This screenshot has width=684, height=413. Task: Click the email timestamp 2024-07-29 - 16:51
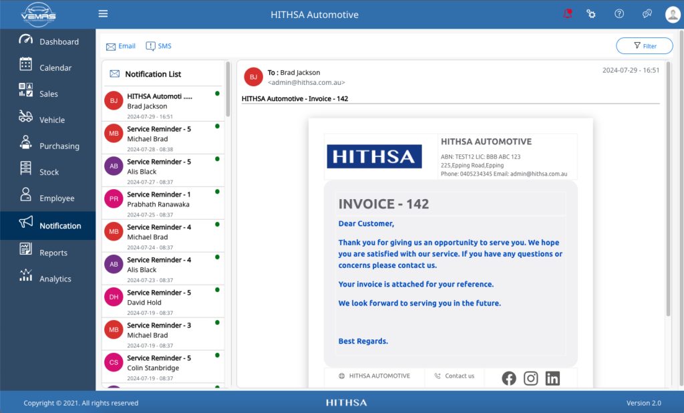point(631,70)
